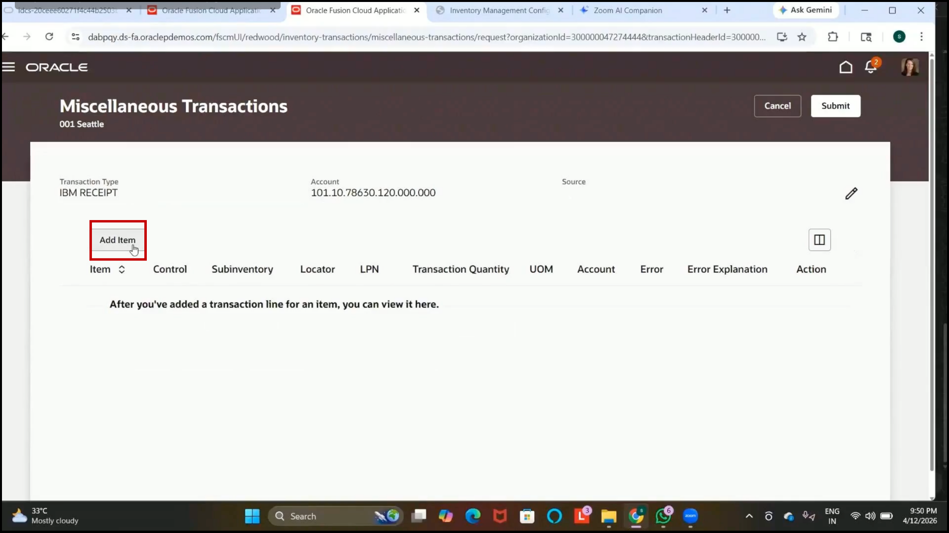Close the Inventory Management Config tab

561,10
